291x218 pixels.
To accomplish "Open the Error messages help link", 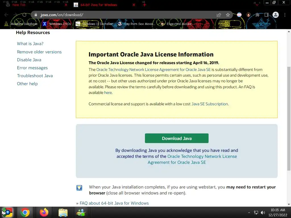I will [x=32, y=68].
